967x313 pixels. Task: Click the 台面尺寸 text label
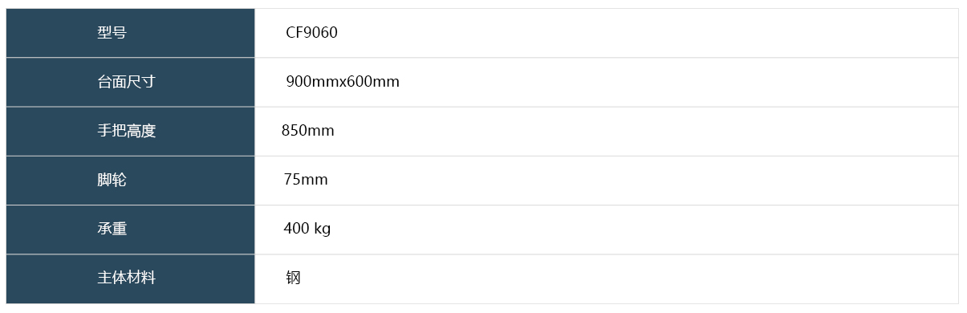tap(127, 82)
